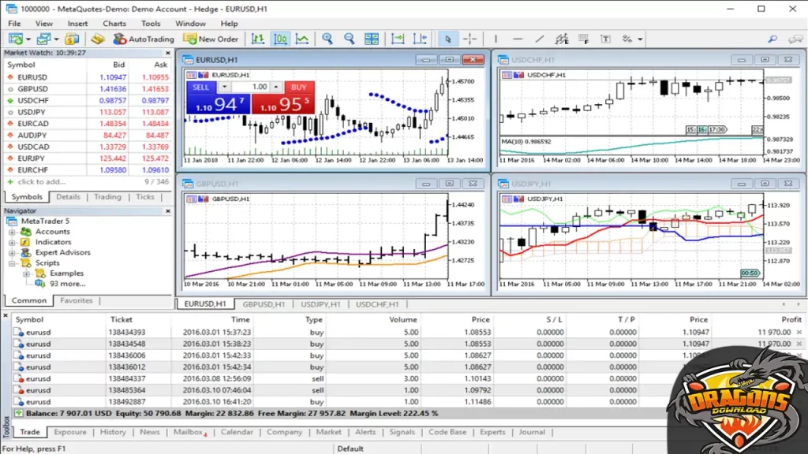Click the zoom out magnifier icon
Screen dimensions: 808x454
point(349,39)
